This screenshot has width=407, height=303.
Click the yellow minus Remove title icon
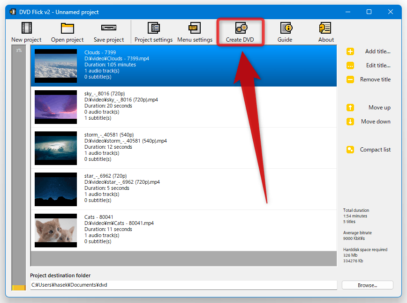(x=350, y=79)
